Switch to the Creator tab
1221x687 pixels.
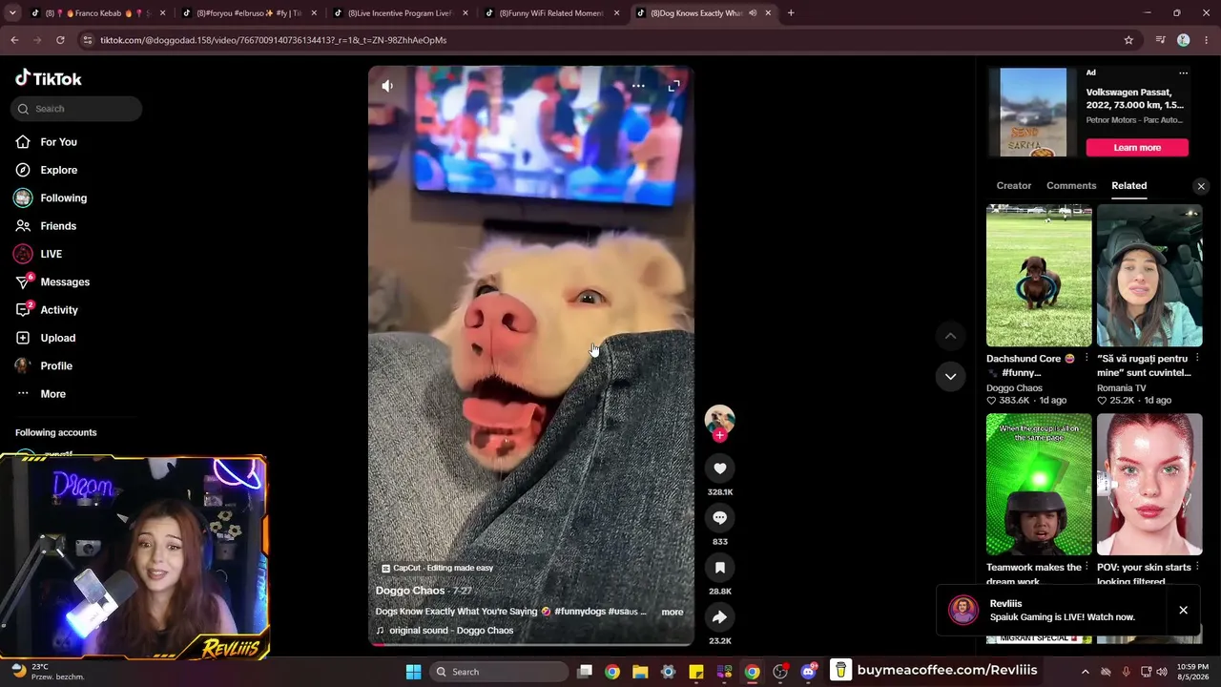[x=1014, y=186]
